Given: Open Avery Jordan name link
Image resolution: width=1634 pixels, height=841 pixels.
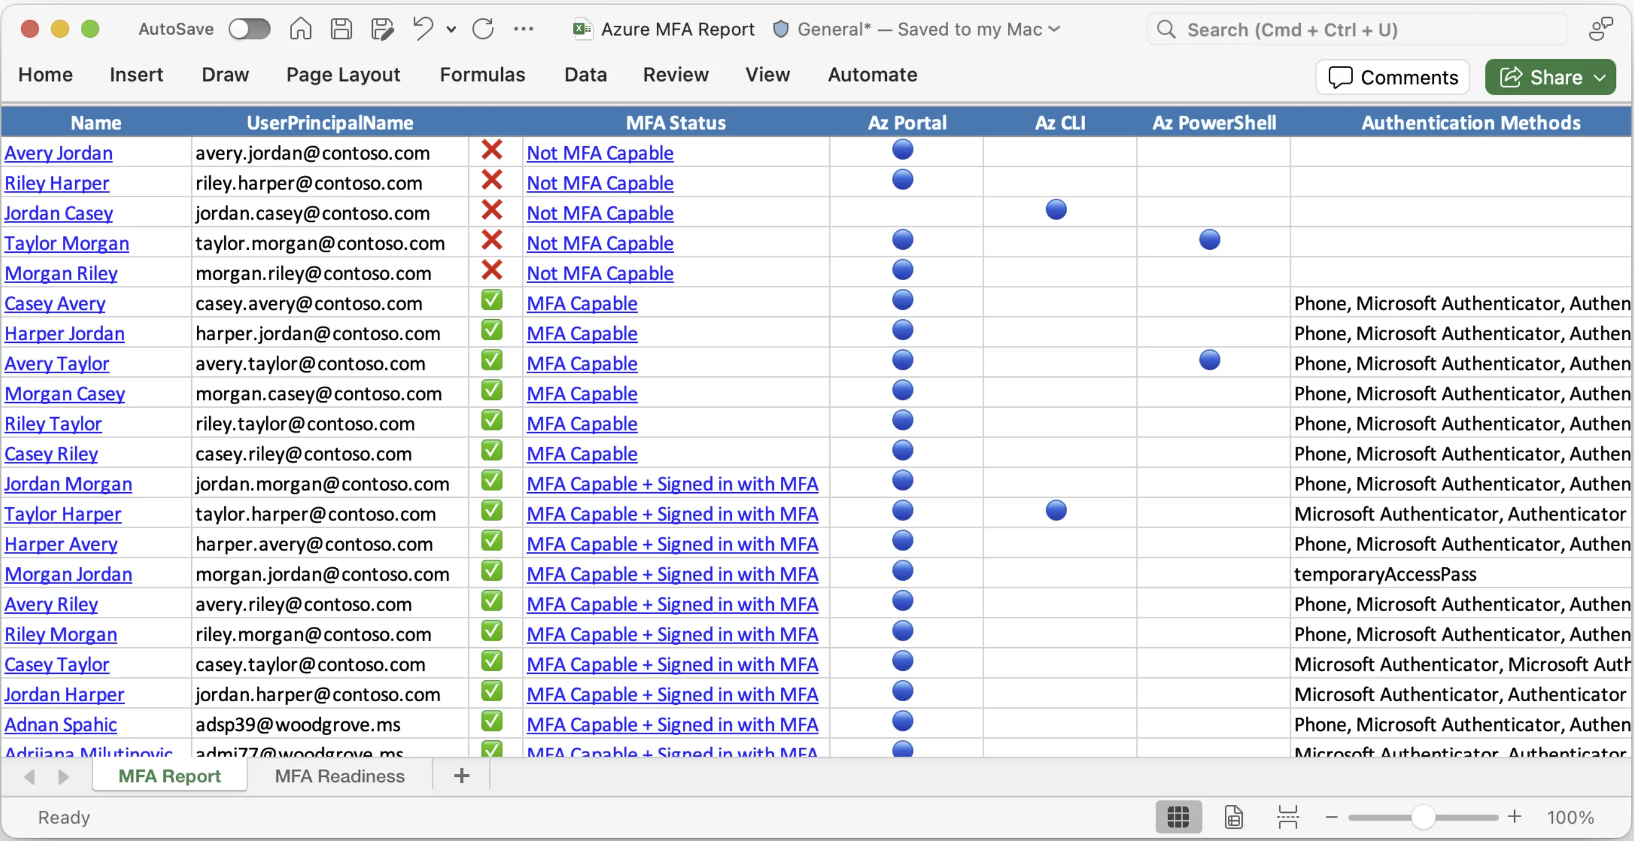Looking at the screenshot, I should 58,153.
